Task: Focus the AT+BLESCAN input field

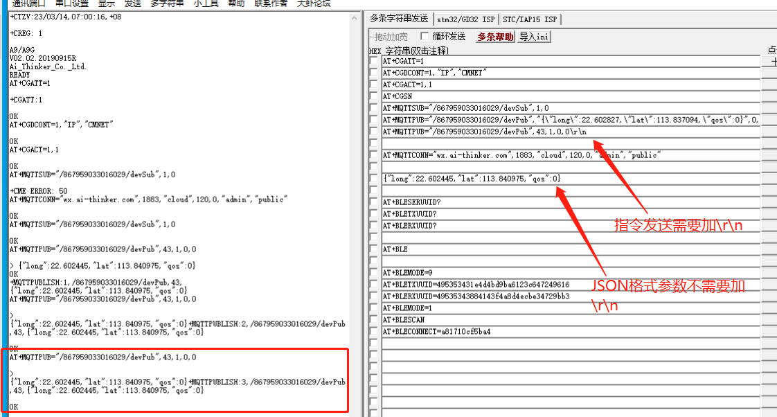Action: pos(571,320)
